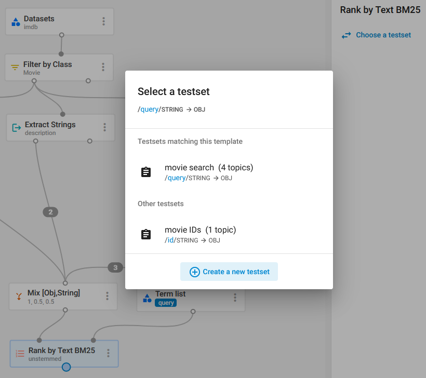This screenshot has height=378, width=426.
Task: Click the Extract Strings right output port
Action: tap(90, 141)
